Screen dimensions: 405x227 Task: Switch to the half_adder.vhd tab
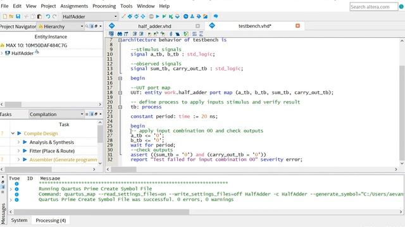coord(154,26)
